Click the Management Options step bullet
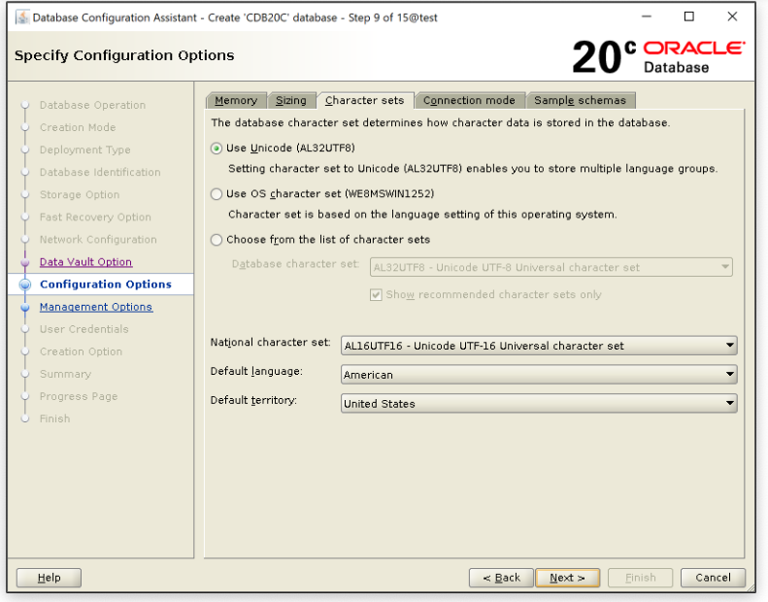The width and height of the screenshot is (768, 602). (24, 308)
